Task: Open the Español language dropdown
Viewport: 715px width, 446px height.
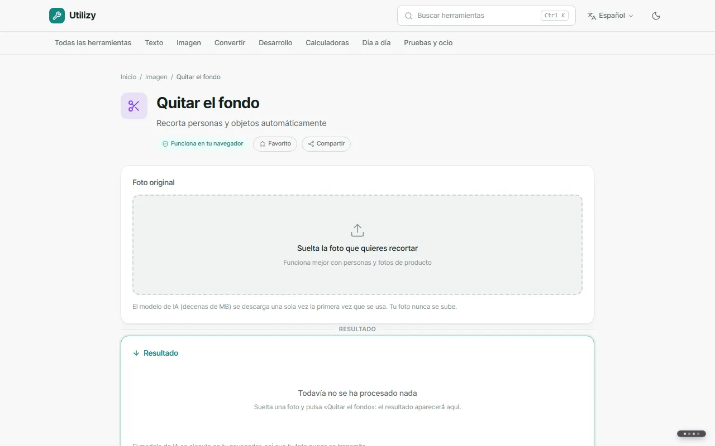Action: point(611,16)
